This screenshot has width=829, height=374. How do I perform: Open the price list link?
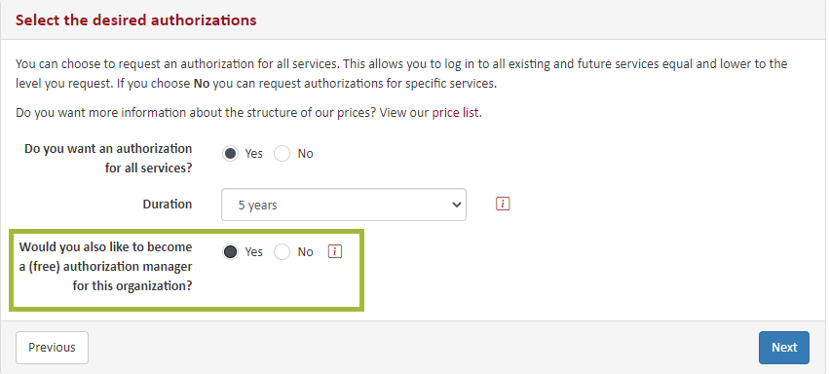click(455, 113)
